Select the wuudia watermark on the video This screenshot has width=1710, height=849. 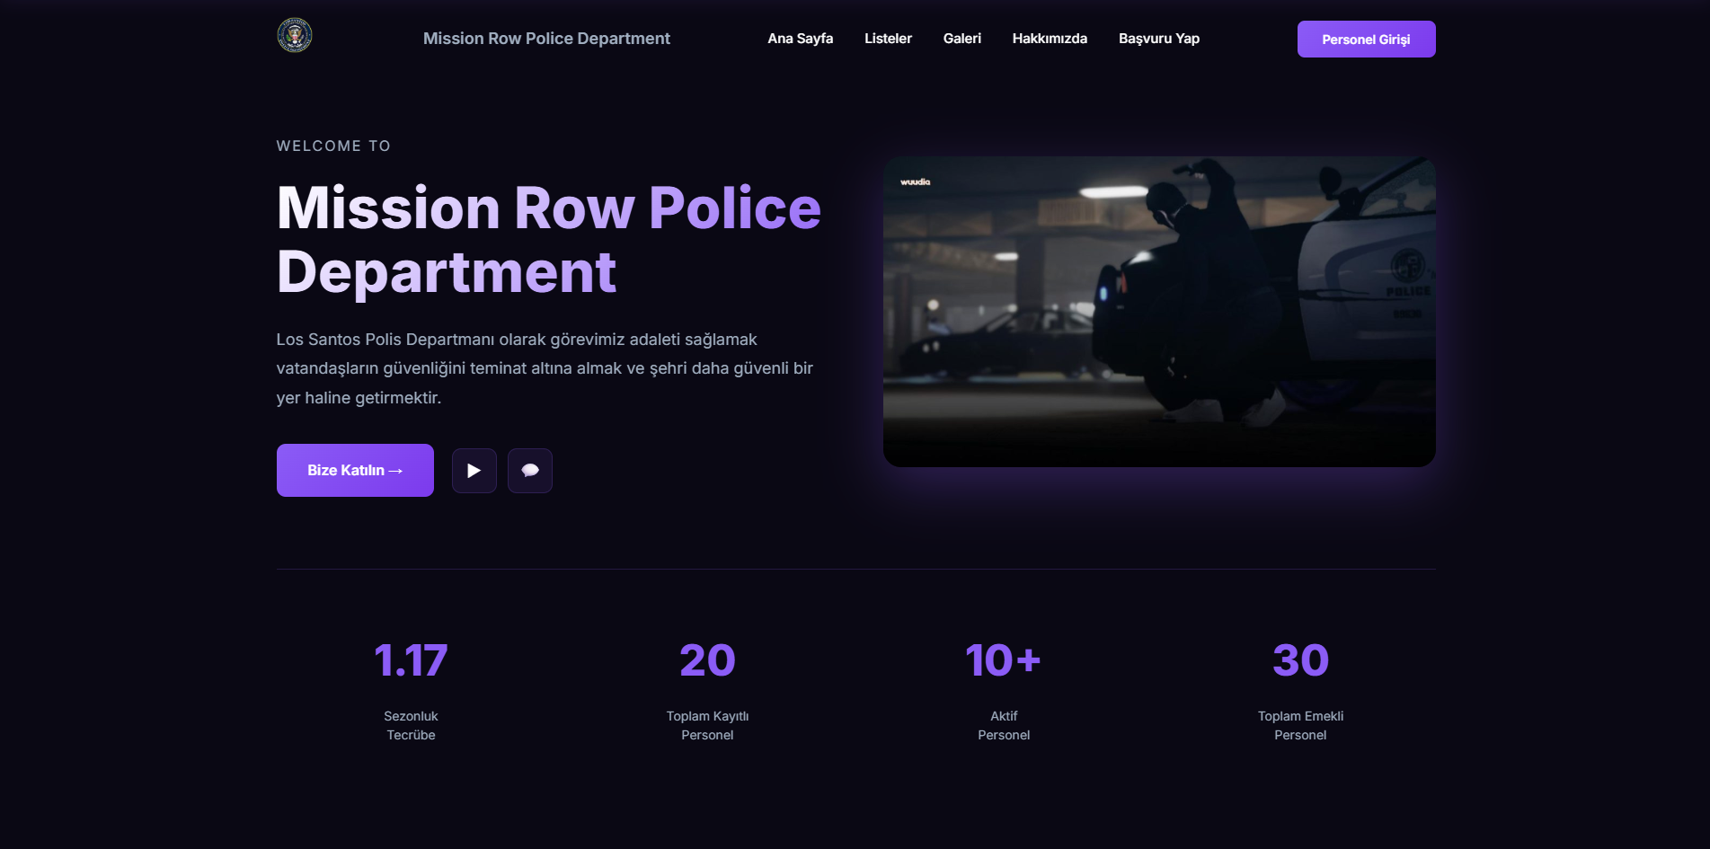click(x=915, y=181)
